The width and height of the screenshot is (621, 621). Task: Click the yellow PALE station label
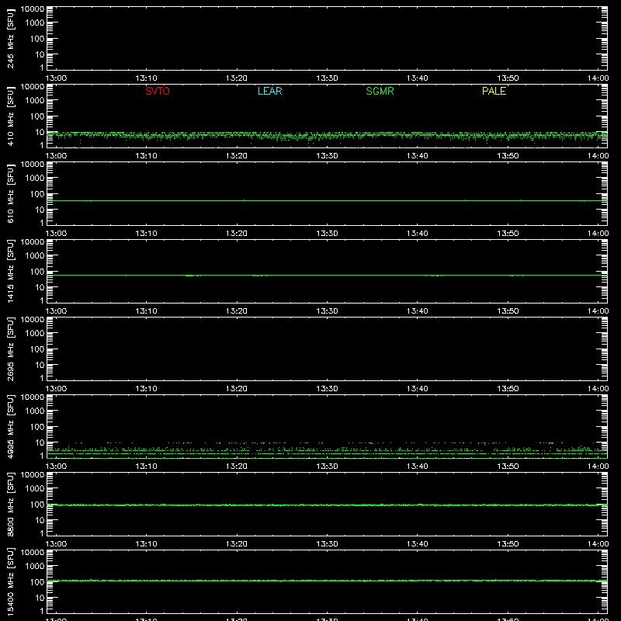pyautogui.click(x=494, y=91)
